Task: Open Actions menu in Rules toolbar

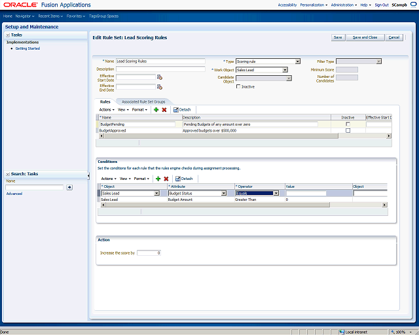Action: (107, 109)
